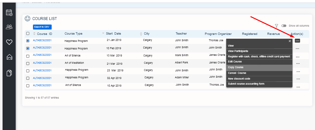Click Showing 1 to 57 entries text
The height and width of the screenshot is (130, 315).
(x=42, y=98)
